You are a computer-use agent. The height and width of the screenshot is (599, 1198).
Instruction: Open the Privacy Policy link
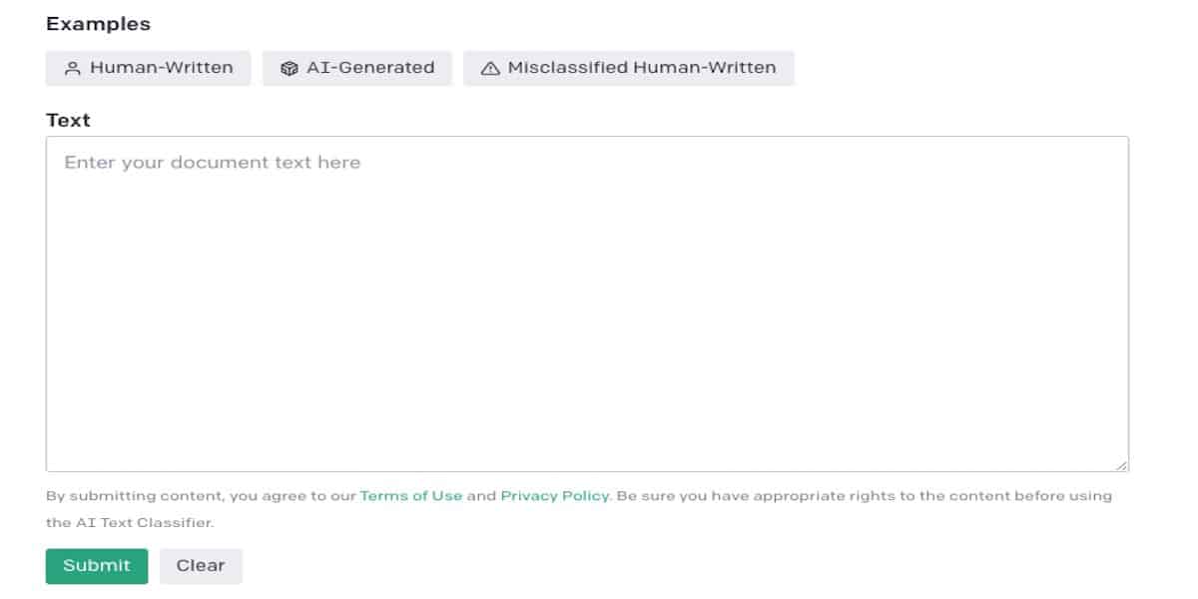[554, 496]
